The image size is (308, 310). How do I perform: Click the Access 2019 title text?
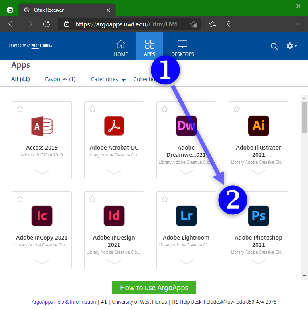tap(42, 148)
